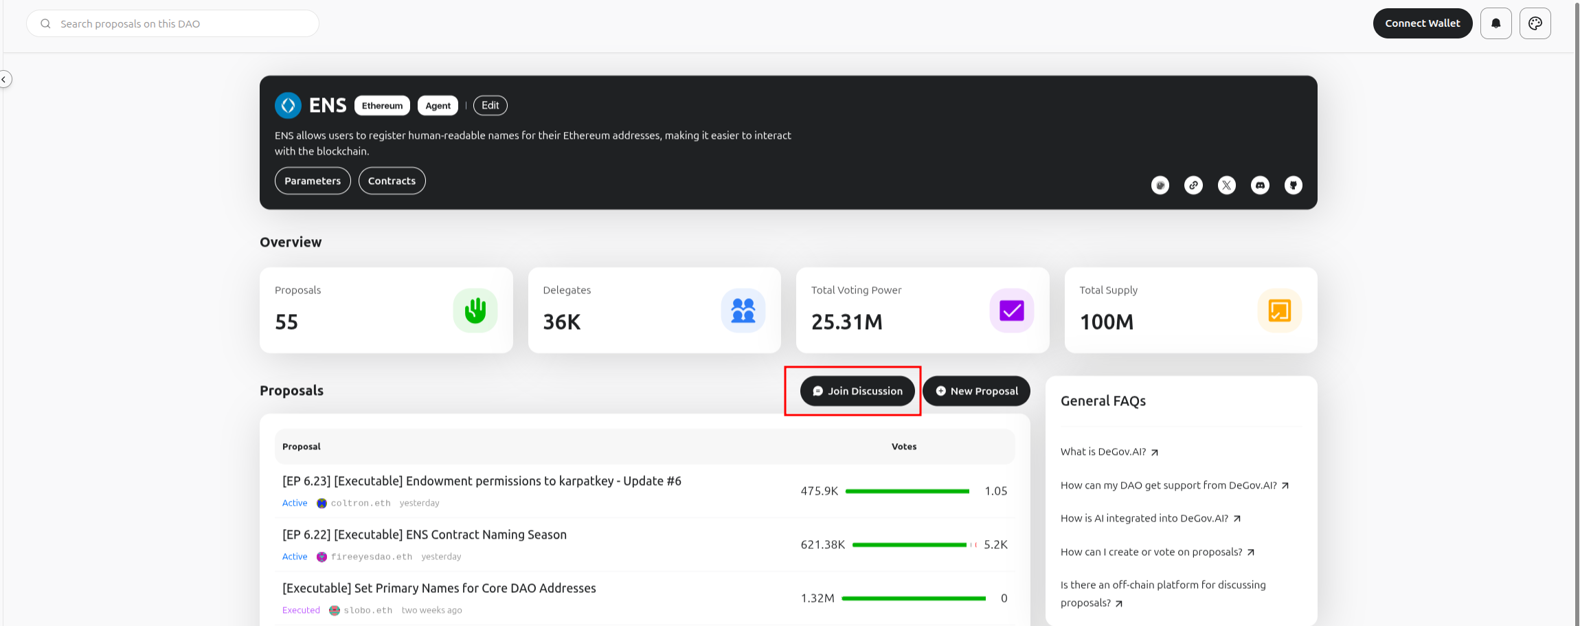Open the ENS X (Twitter) profile icon

1226,185
